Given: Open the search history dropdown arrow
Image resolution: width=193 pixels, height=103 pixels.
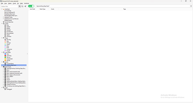Looking at the screenshot, I should tap(191, 6).
